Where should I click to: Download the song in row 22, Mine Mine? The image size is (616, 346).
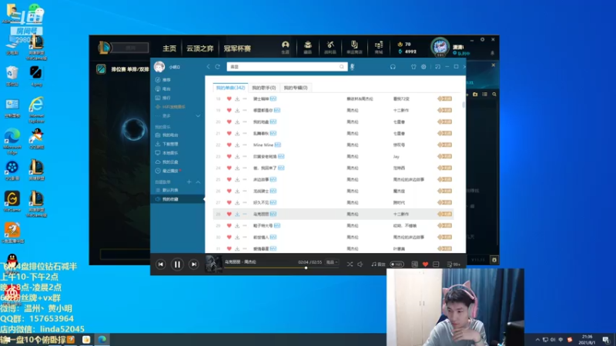pos(237,145)
